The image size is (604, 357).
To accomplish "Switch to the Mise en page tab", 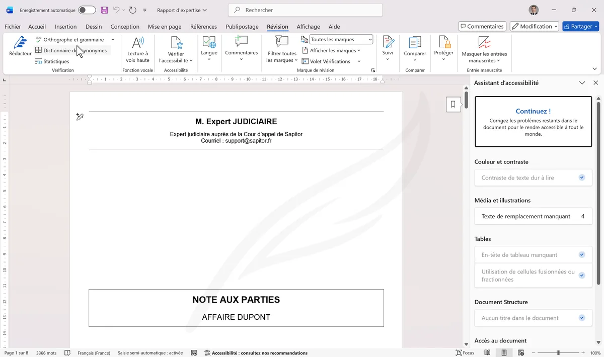I will (165, 27).
